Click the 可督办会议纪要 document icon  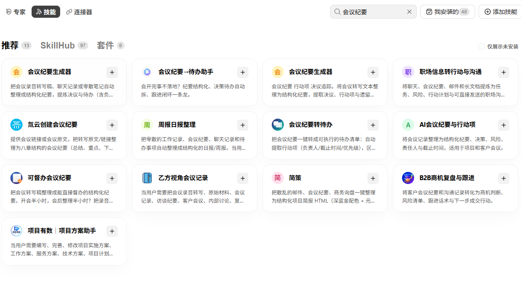[16, 178]
